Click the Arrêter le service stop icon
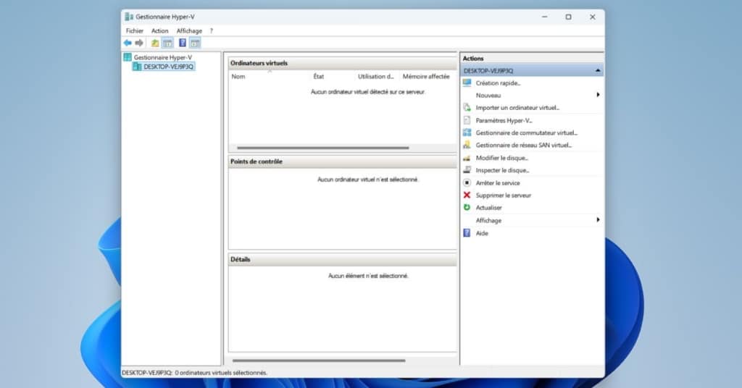 click(x=467, y=182)
